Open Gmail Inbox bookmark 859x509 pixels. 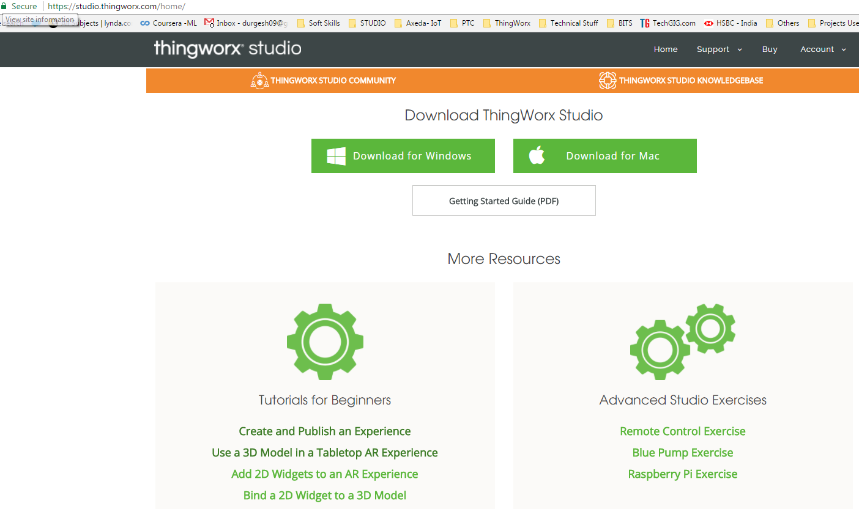[246, 23]
